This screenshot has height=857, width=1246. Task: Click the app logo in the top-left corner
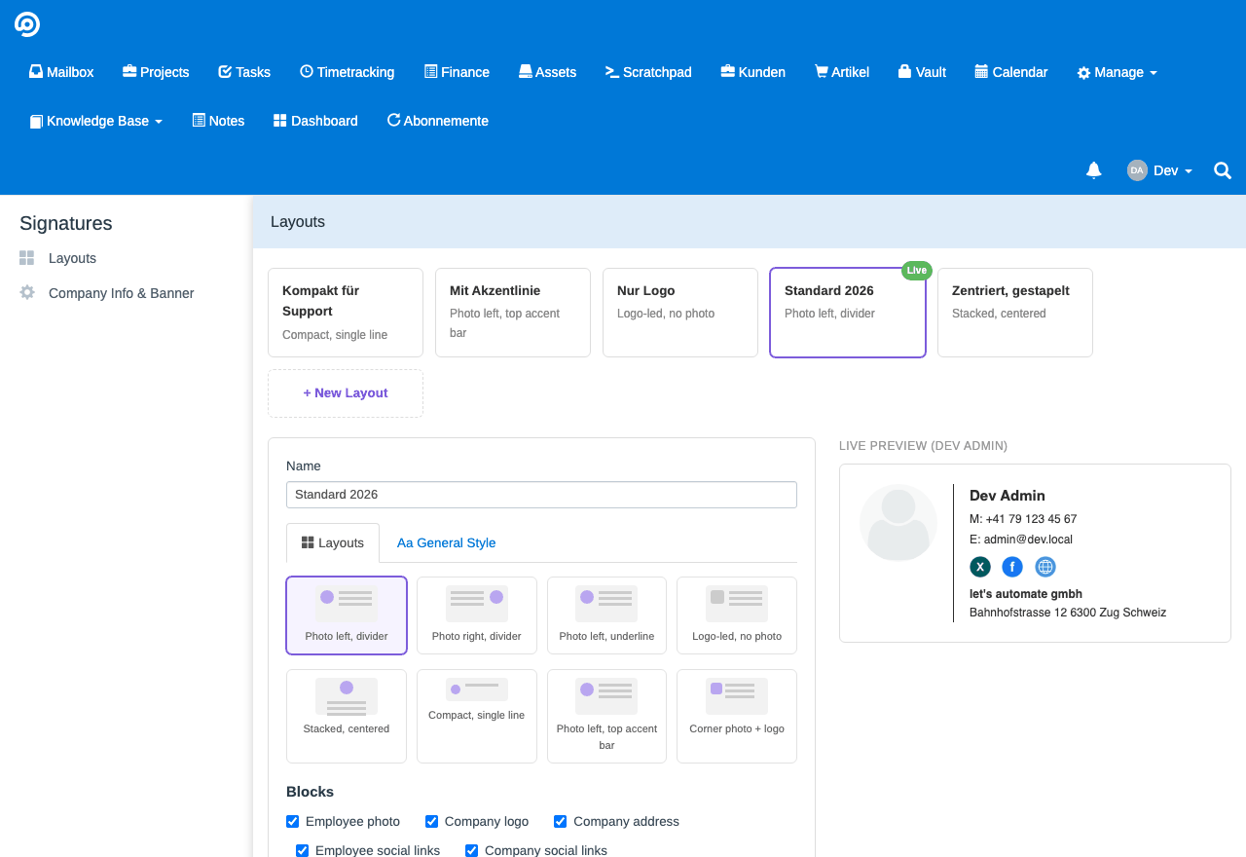pyautogui.click(x=27, y=24)
